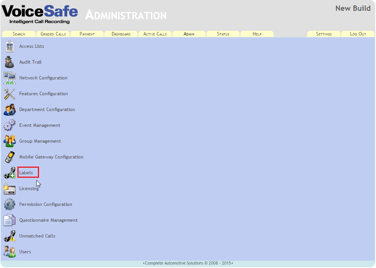The image size is (376, 268).
Task: Open Questionnaire Management link
Action: click(48, 220)
